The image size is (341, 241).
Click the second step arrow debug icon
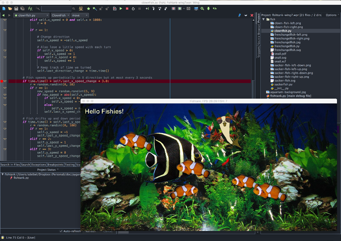tap(153, 9)
